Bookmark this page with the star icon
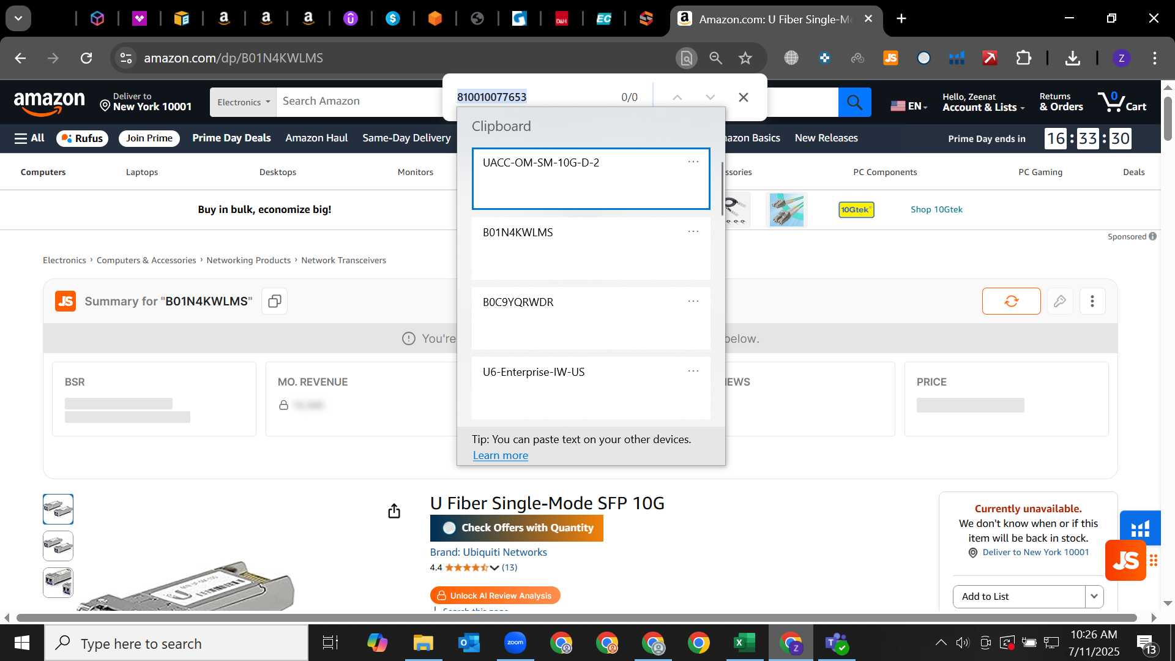 745,58
